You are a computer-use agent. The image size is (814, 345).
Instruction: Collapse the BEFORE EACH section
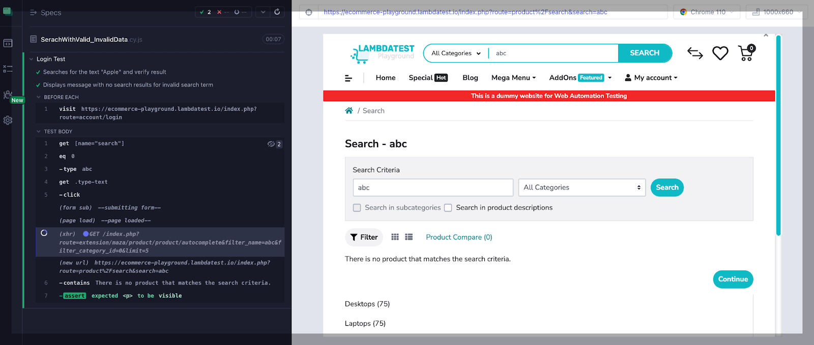[39, 97]
